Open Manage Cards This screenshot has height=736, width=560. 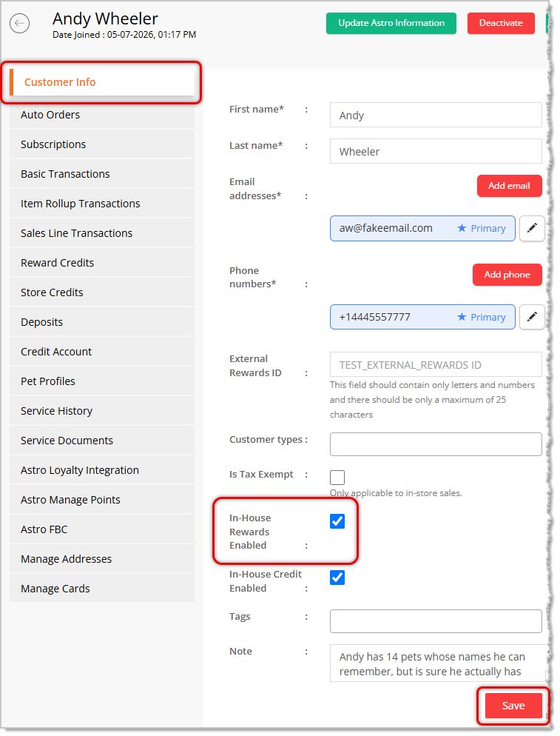pos(102,588)
